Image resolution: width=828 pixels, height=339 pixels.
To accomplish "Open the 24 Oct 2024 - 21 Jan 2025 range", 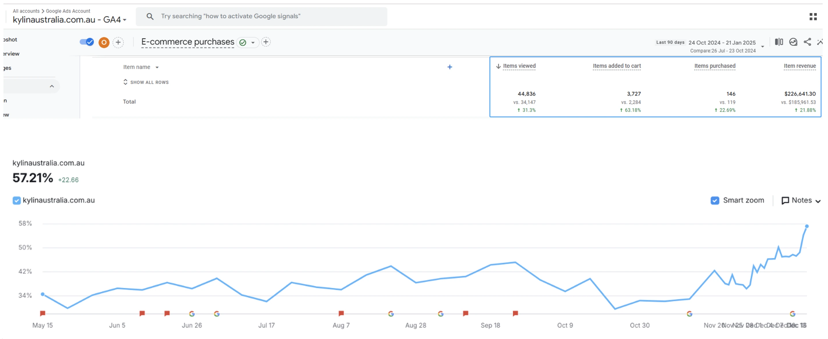I will [722, 42].
